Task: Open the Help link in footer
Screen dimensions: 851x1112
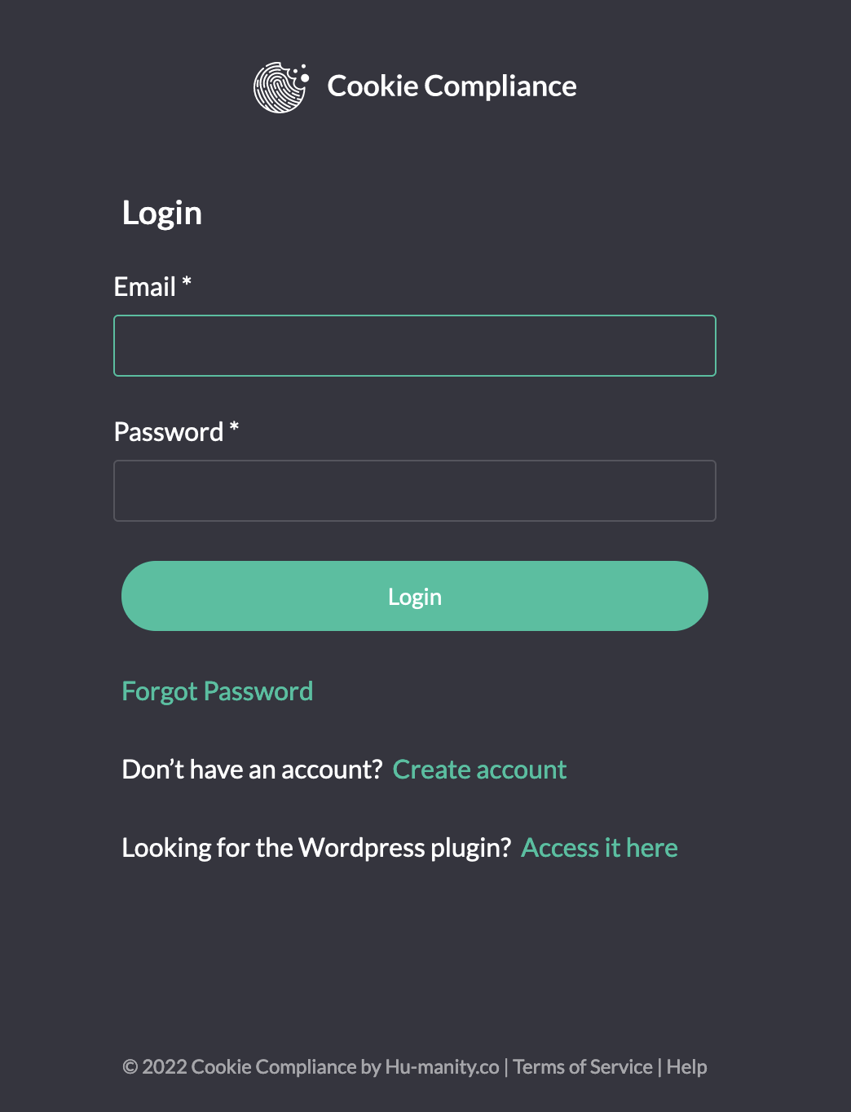Action: coord(686,1067)
